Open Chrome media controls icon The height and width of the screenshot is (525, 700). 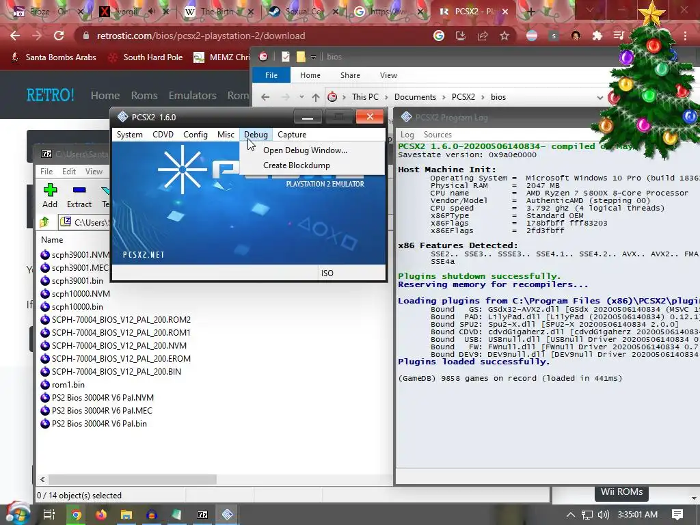pyautogui.click(x=619, y=36)
